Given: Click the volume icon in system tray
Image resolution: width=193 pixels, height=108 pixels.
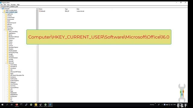Looking at the screenshot, I should pos(172,105).
